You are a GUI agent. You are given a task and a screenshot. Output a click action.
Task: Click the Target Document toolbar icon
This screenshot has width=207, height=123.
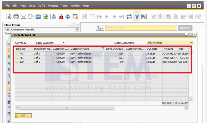click(161, 17)
